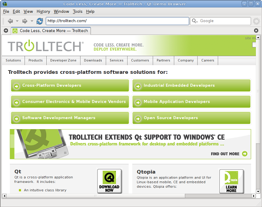Click the Qtopia section heading

[146, 172]
